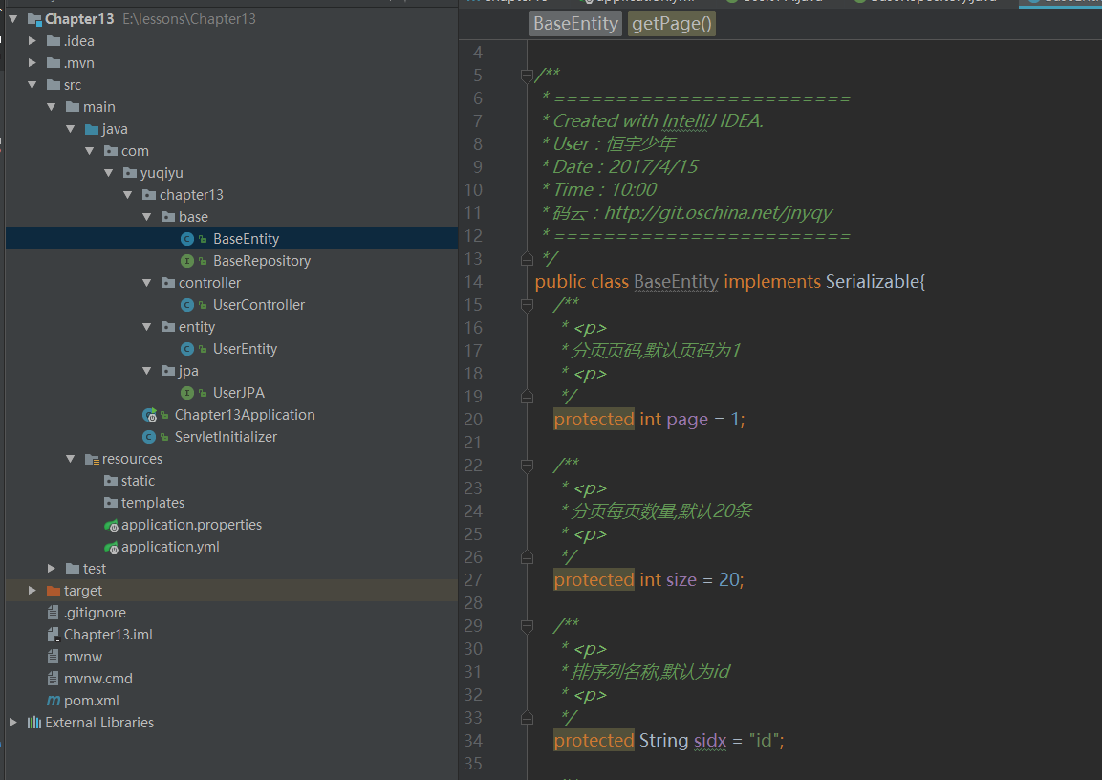Click the application.properties Spring config icon
Image resolution: width=1102 pixels, height=780 pixels.
click(111, 525)
